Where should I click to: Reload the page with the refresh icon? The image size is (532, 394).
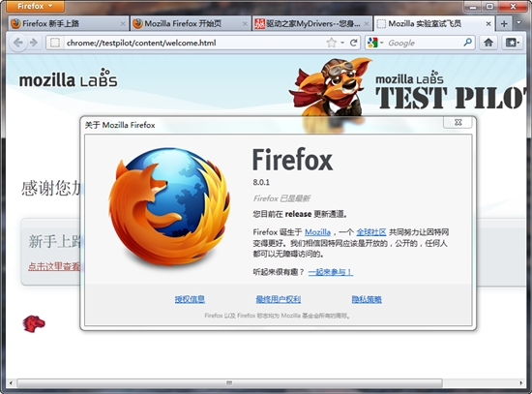tap(353, 43)
